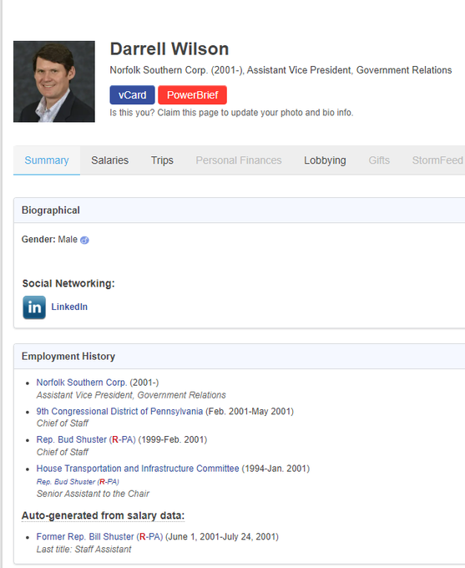Screen dimensions: 465x568
Task: Click the 'Social Networking:' label
Action: (68, 283)
